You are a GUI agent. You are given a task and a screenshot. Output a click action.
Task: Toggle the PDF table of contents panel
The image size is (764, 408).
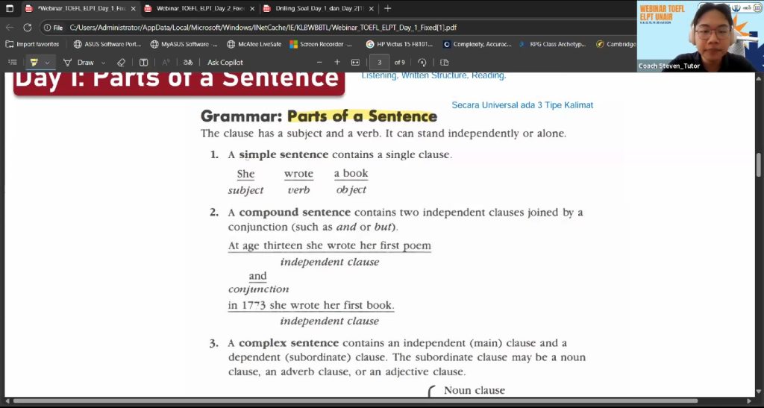pos(13,63)
